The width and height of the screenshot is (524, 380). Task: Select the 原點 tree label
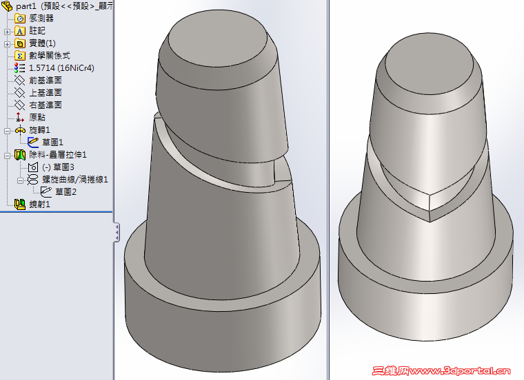click(37, 117)
